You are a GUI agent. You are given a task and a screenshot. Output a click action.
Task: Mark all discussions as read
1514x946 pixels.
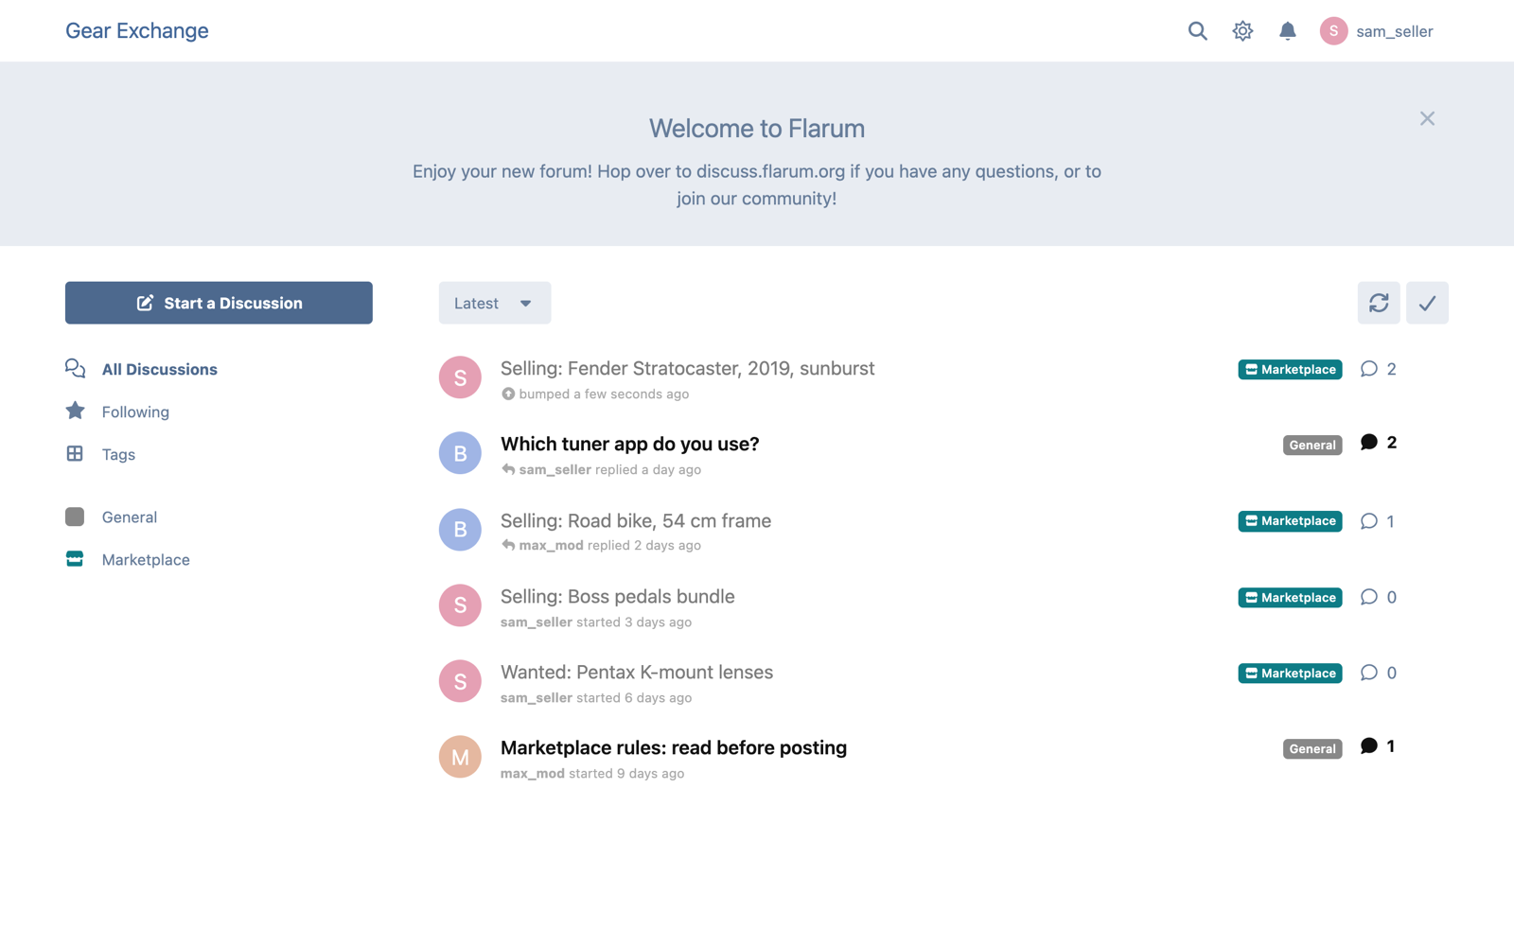pos(1427,303)
